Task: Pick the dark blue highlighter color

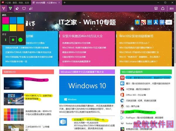Action: pyautogui.click(x=13, y=20)
